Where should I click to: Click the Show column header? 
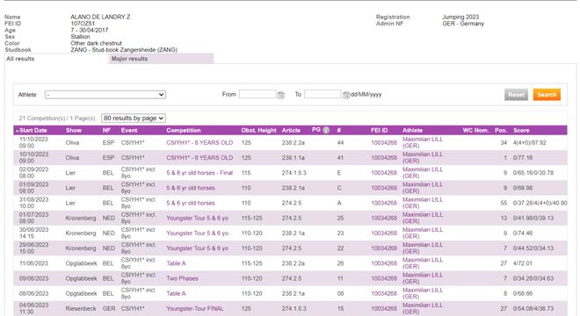pyautogui.click(x=74, y=131)
